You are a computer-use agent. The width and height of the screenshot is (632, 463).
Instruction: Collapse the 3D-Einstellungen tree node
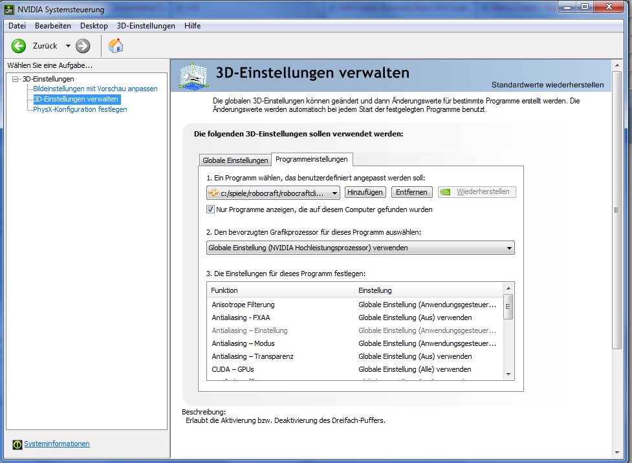(x=16, y=79)
